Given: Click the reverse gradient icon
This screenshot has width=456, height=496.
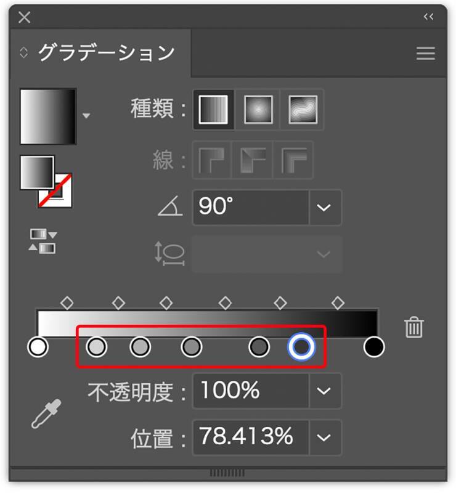Looking at the screenshot, I should tap(43, 241).
